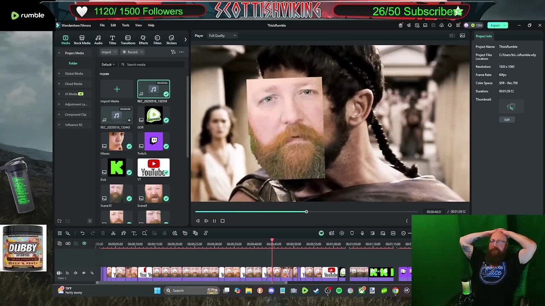Play the preview

tap(206, 221)
